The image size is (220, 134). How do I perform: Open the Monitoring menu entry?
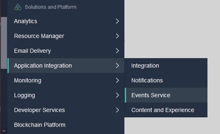point(27,80)
